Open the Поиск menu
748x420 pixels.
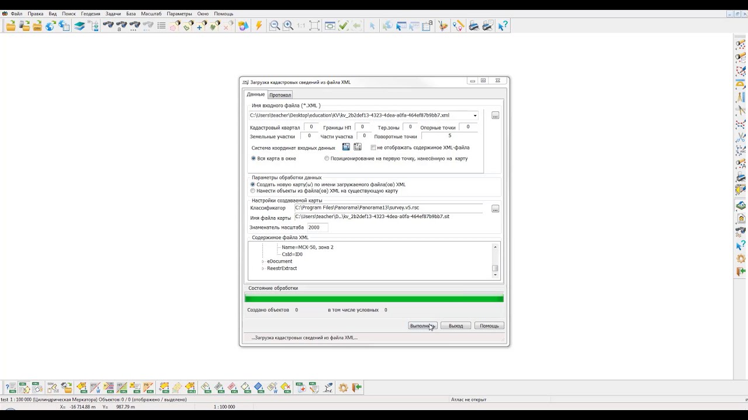[68, 13]
